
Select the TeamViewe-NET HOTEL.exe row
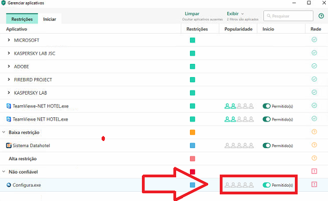[164, 106]
